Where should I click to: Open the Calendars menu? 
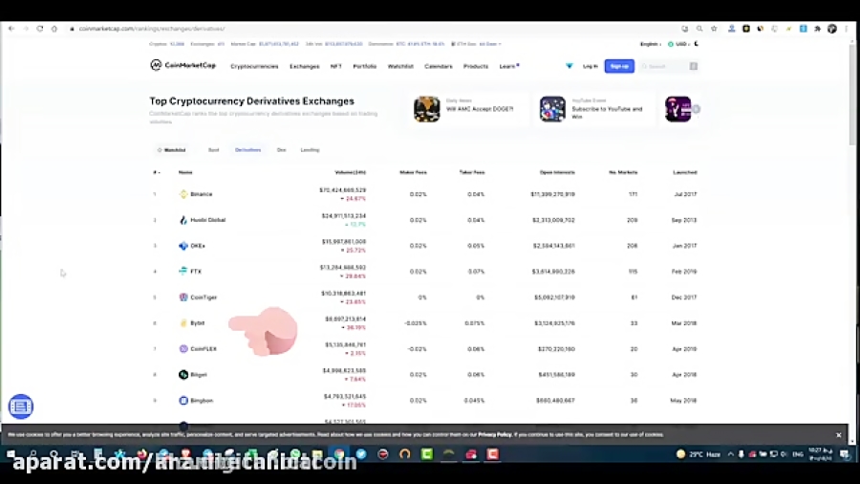coord(439,66)
